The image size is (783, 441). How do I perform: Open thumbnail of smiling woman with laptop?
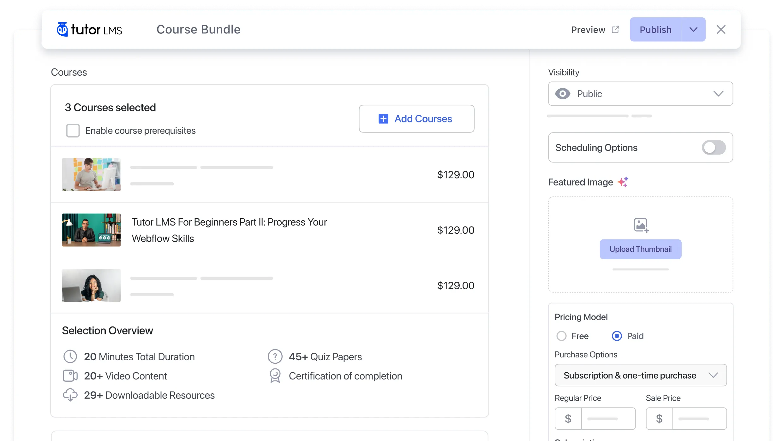91,285
